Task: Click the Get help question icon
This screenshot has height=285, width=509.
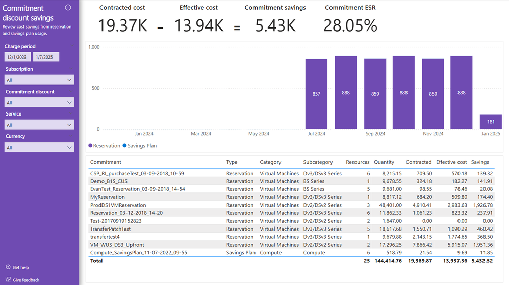Action: point(8,267)
